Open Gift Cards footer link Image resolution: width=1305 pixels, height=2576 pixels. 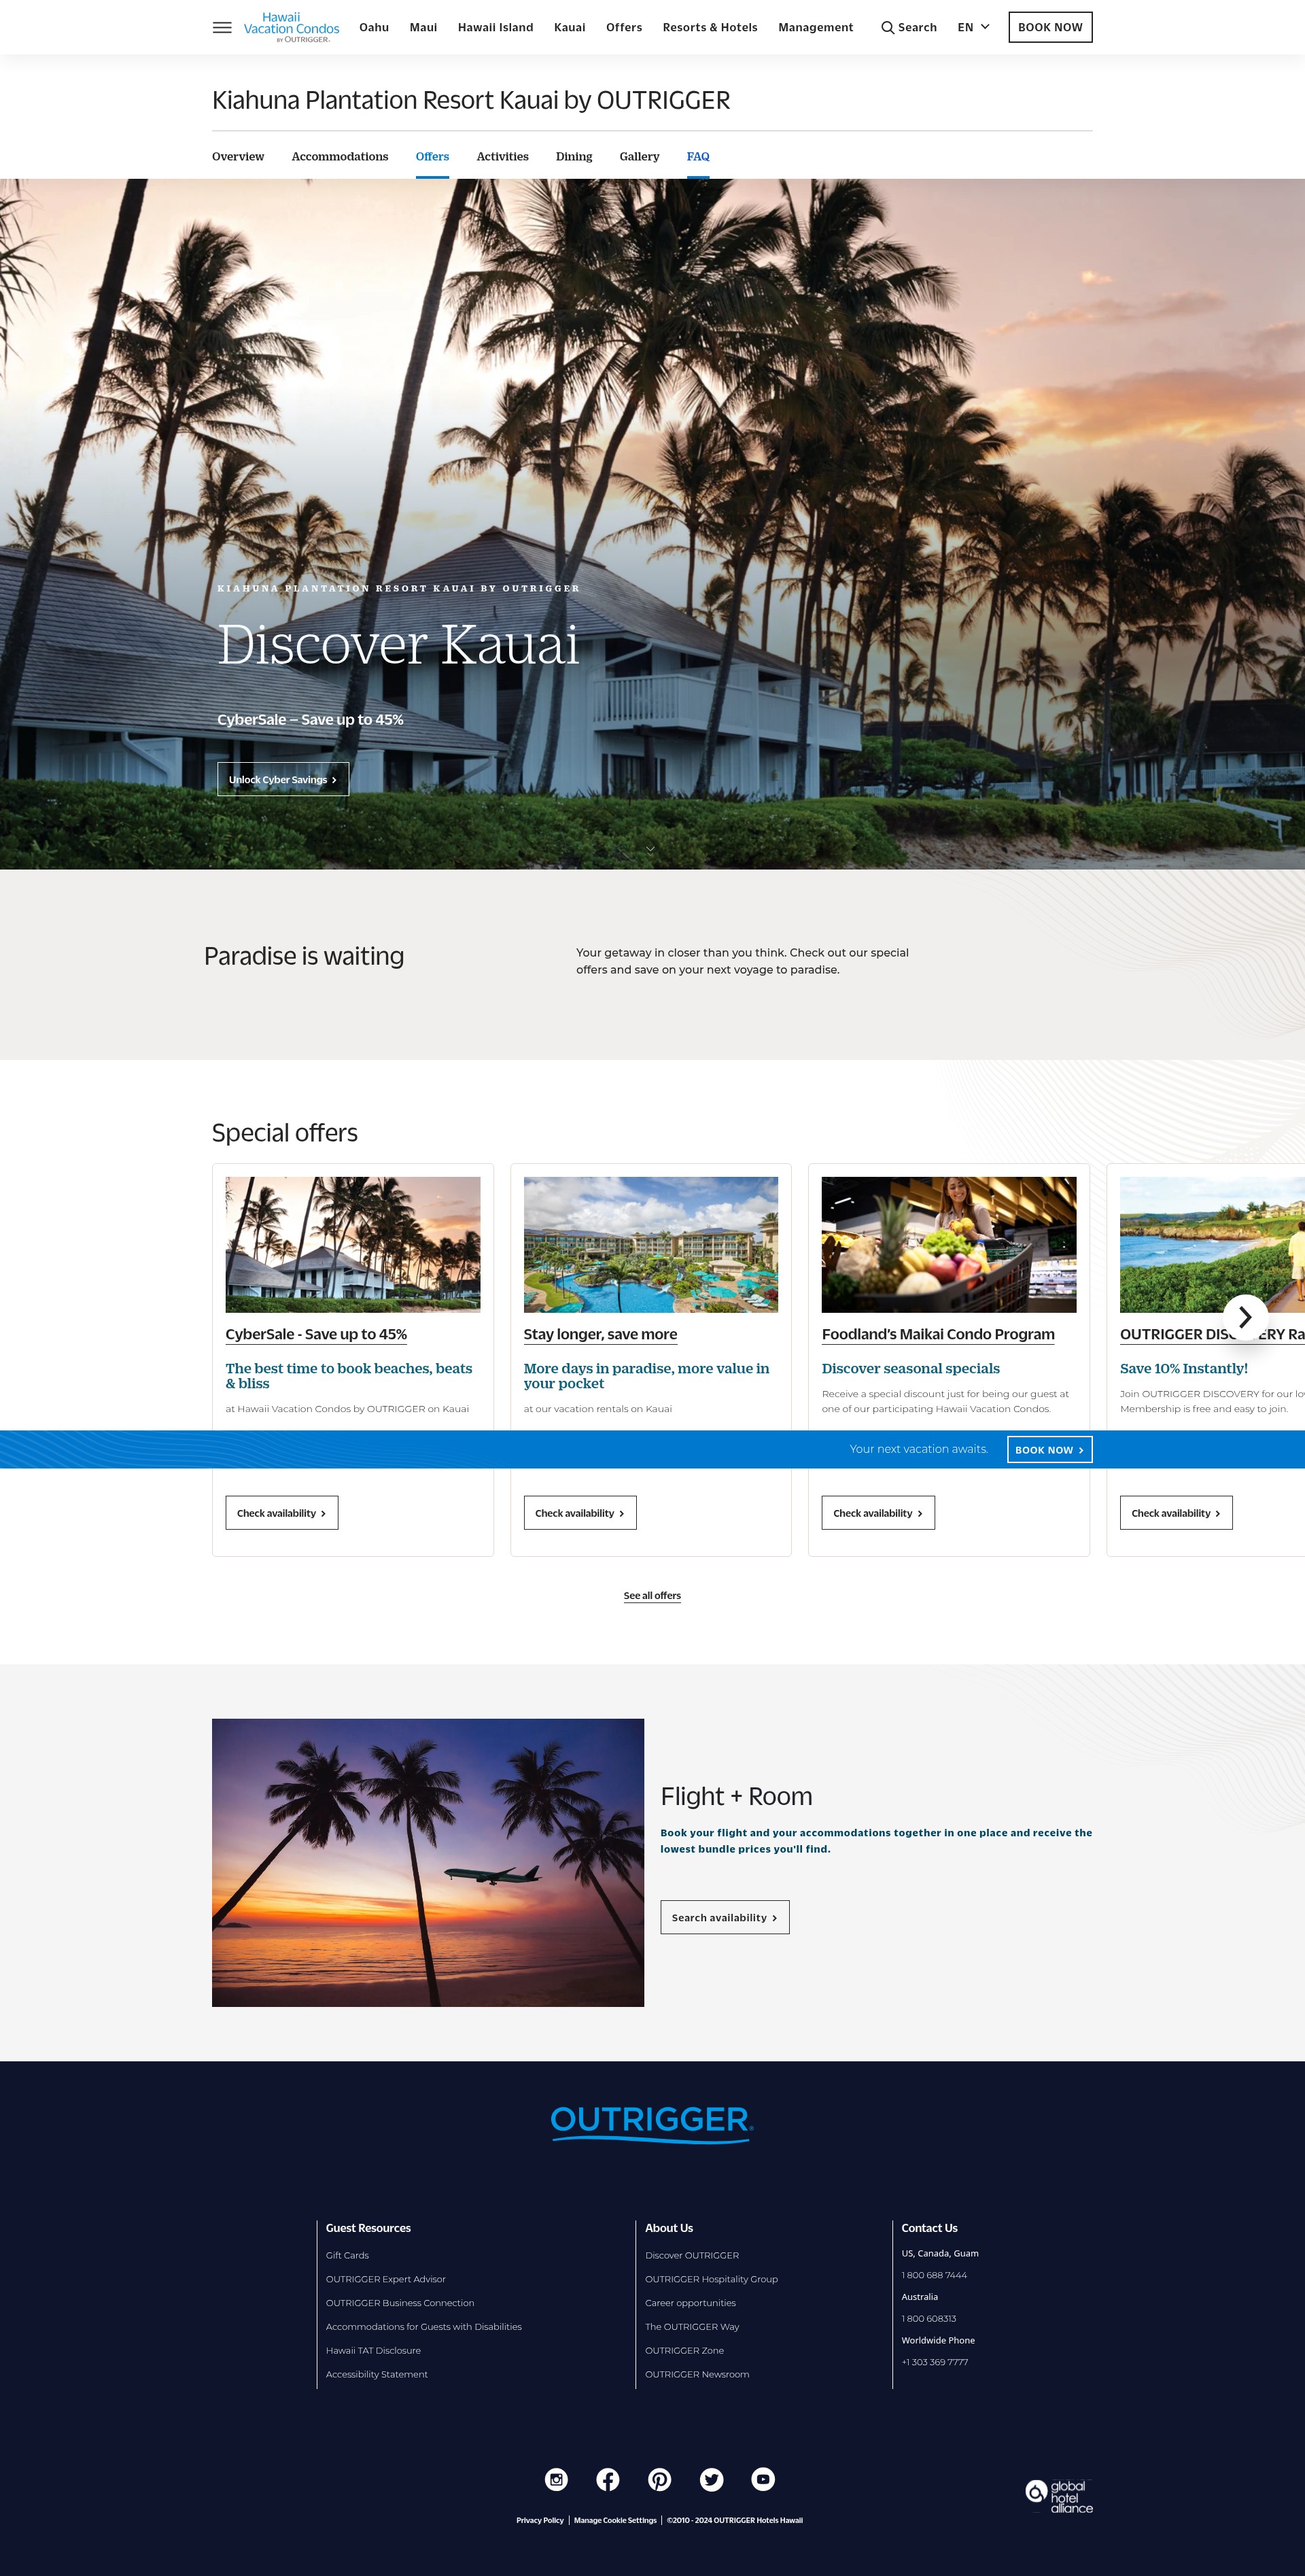tap(347, 2255)
